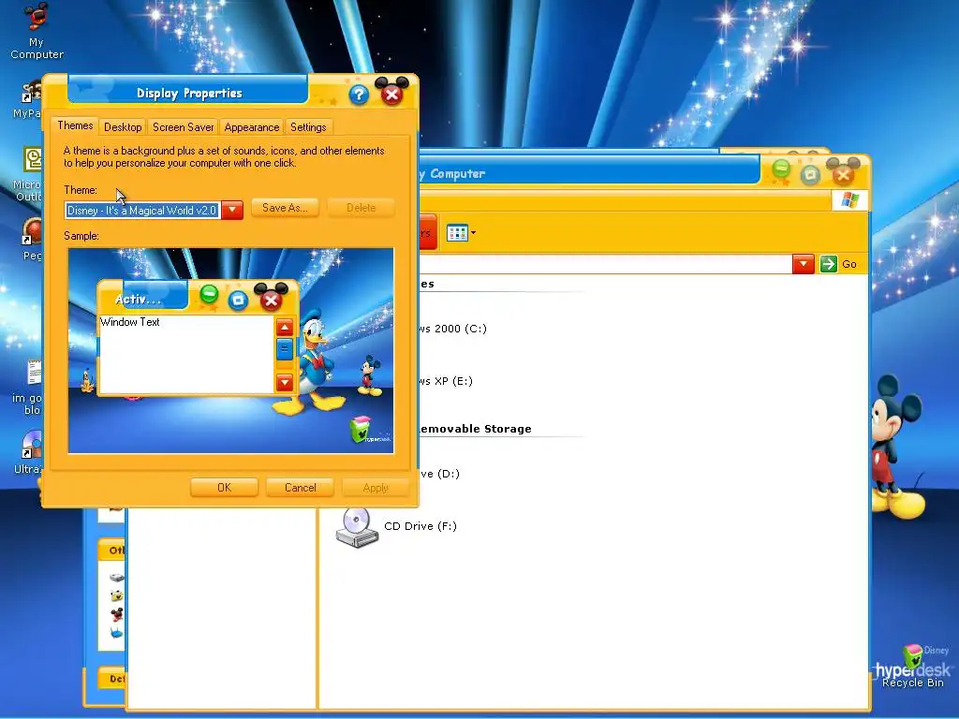Click the Display Properties title bar
Viewport: 959px width, 719px height.
tap(188, 93)
